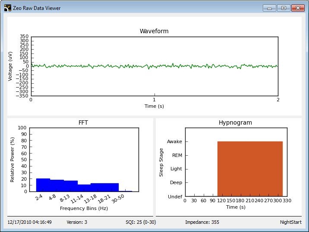This screenshot has width=309, height=232.
Task: Click the timestamp 12/17/2010 04:16:49
Action: pyautogui.click(x=29, y=222)
